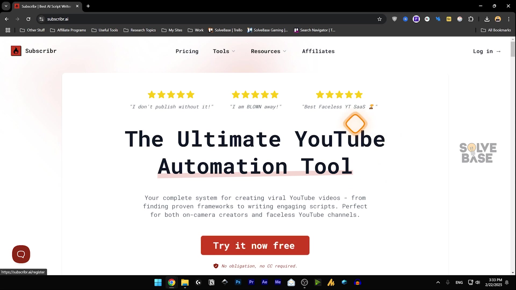
Task: Bookmark this page with the star icon
Action: 379,19
